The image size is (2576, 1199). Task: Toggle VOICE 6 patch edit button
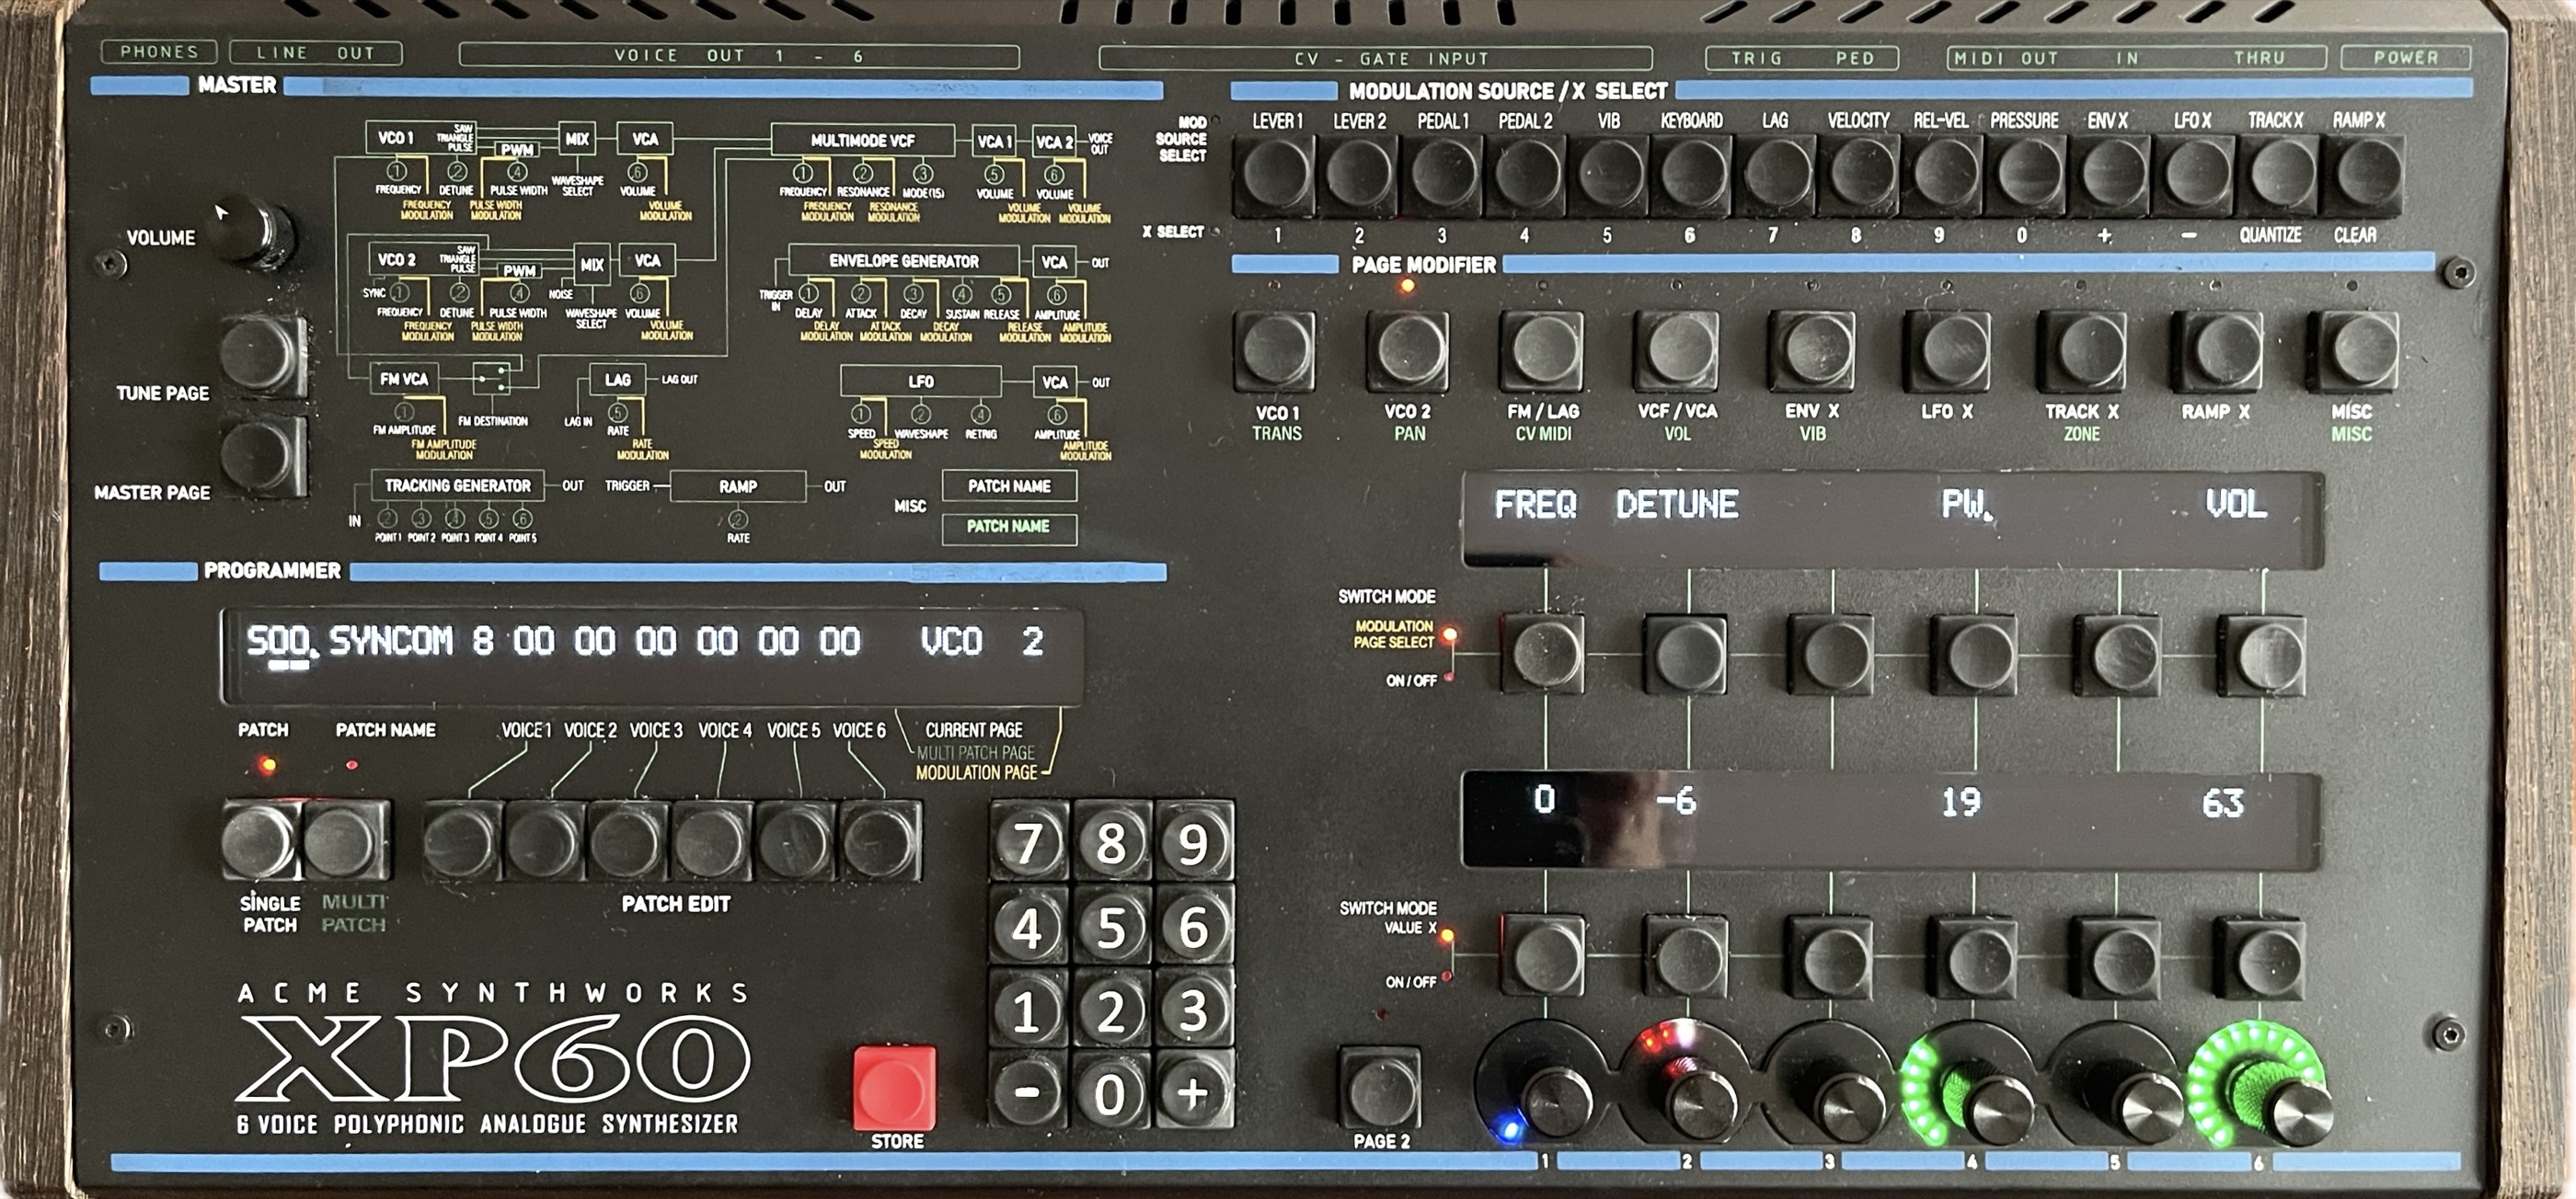coord(880,840)
